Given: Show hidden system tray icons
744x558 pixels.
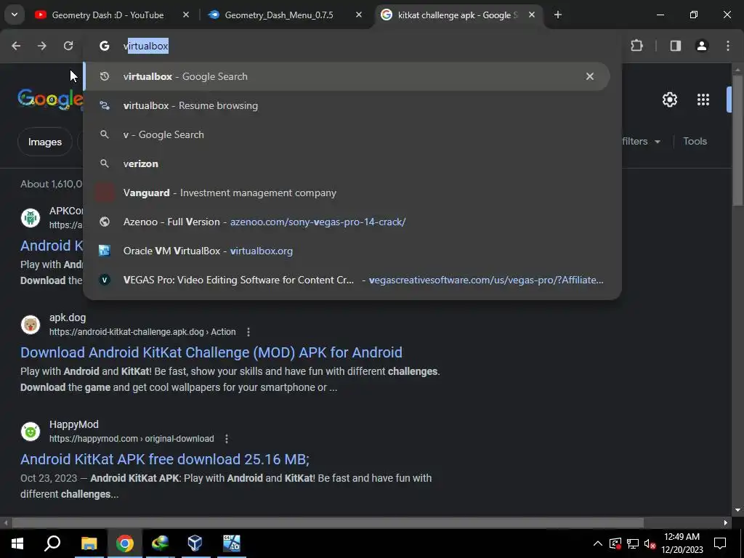Looking at the screenshot, I should tap(598, 543).
